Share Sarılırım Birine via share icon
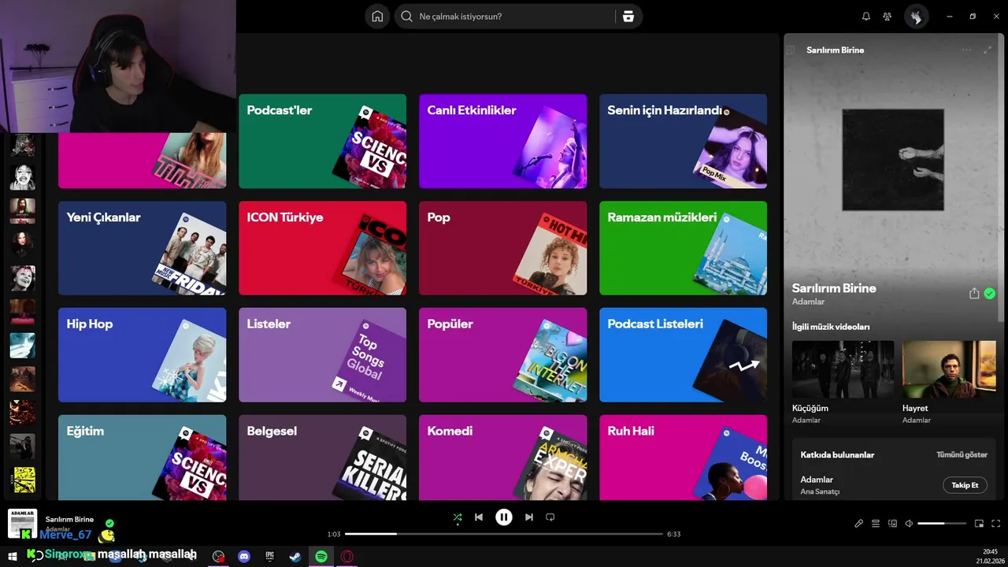 pos(974,294)
